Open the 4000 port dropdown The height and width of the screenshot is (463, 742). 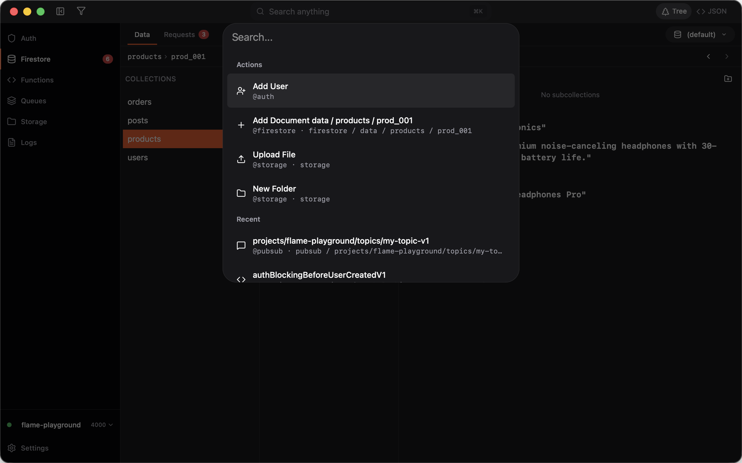click(102, 425)
